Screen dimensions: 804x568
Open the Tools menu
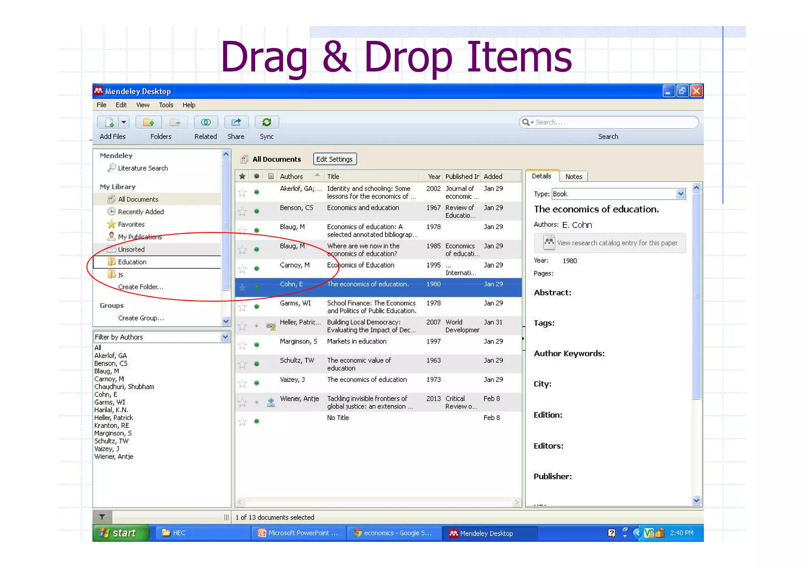coord(166,105)
